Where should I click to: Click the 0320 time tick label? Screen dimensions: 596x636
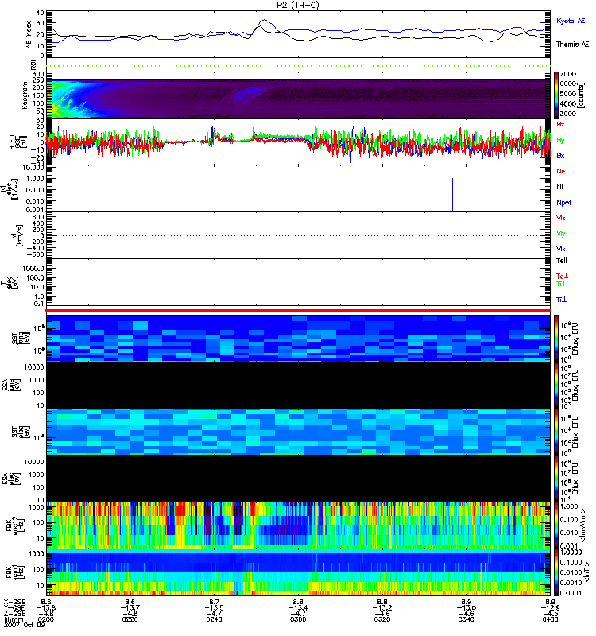[382, 619]
